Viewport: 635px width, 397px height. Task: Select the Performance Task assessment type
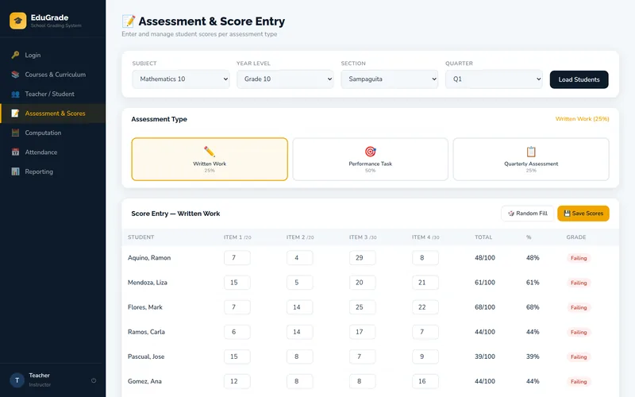point(370,160)
